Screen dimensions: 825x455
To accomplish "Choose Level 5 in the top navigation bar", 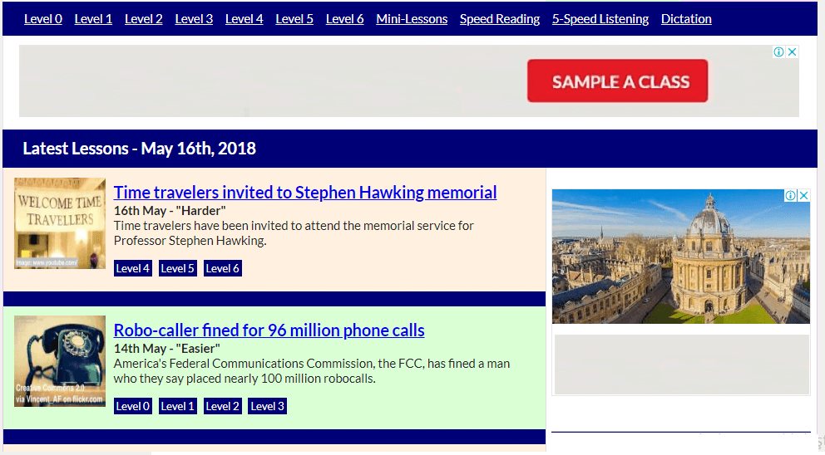I will pyautogui.click(x=294, y=19).
